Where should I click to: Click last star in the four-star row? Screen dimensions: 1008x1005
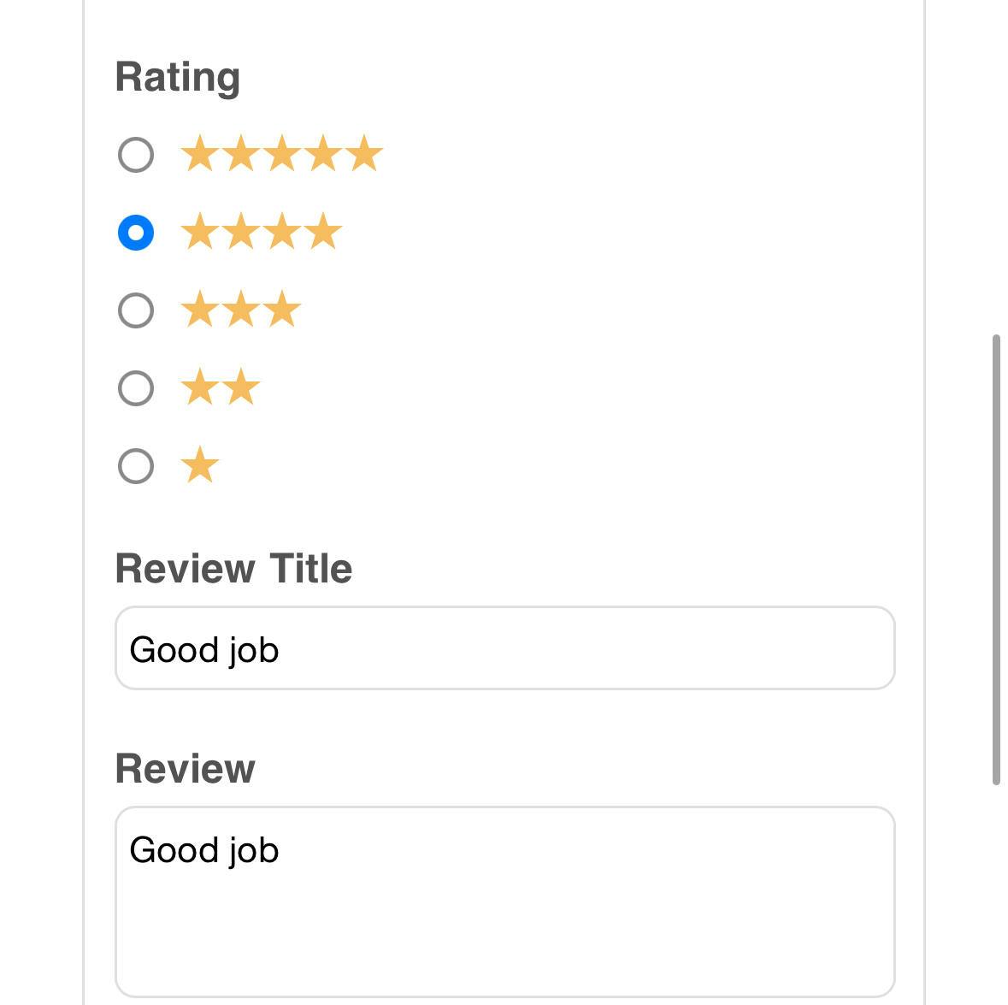pyautogui.click(x=324, y=233)
